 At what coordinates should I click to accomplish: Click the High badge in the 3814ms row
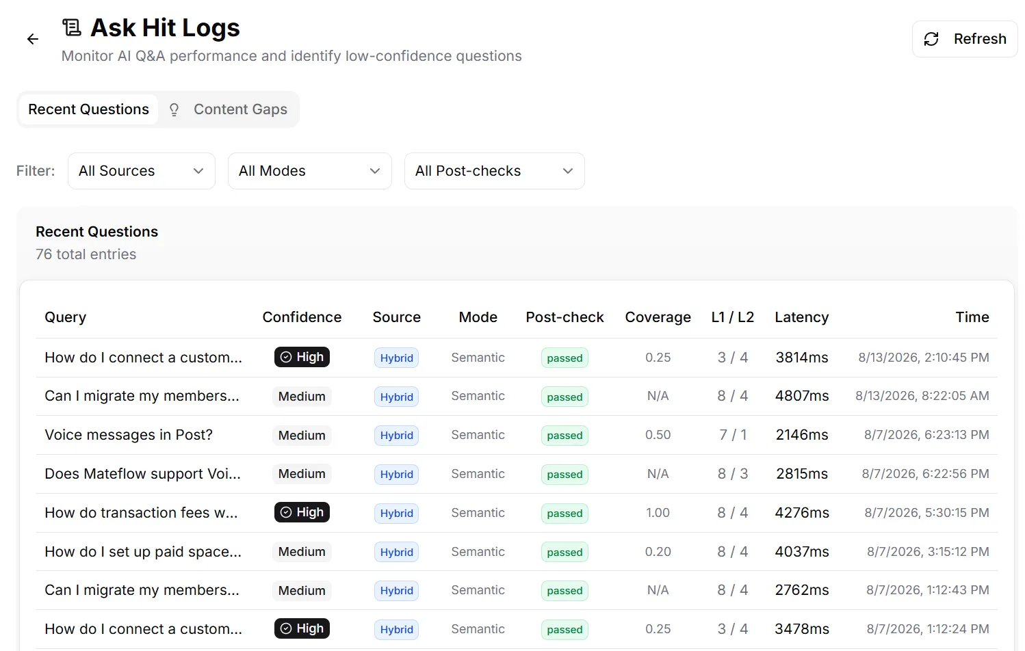pyautogui.click(x=302, y=357)
